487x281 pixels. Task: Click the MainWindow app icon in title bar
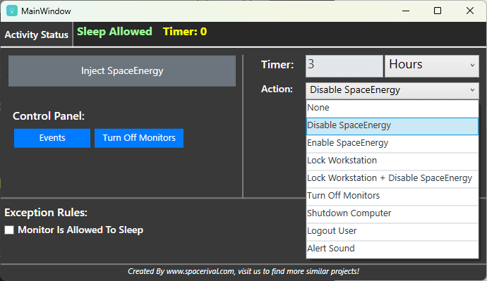point(12,11)
